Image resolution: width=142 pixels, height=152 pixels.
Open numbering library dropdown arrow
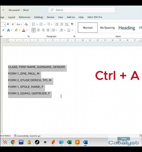[45, 24]
